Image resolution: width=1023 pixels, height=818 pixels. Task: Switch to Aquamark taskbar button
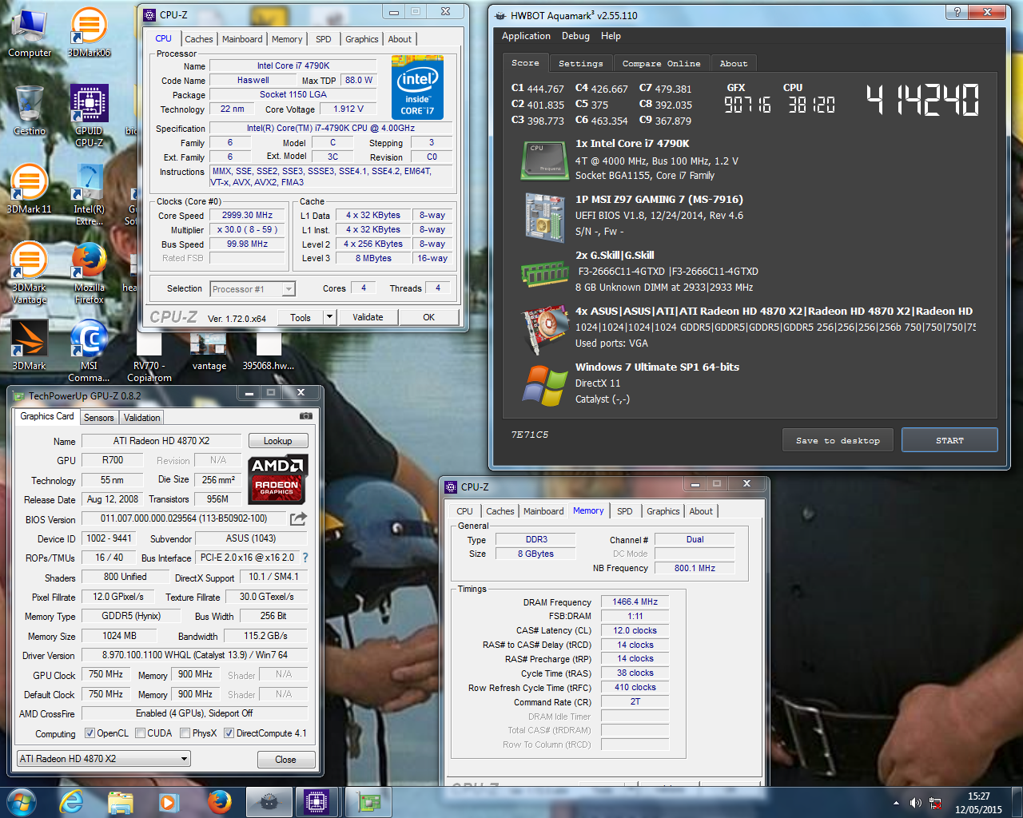tap(269, 802)
